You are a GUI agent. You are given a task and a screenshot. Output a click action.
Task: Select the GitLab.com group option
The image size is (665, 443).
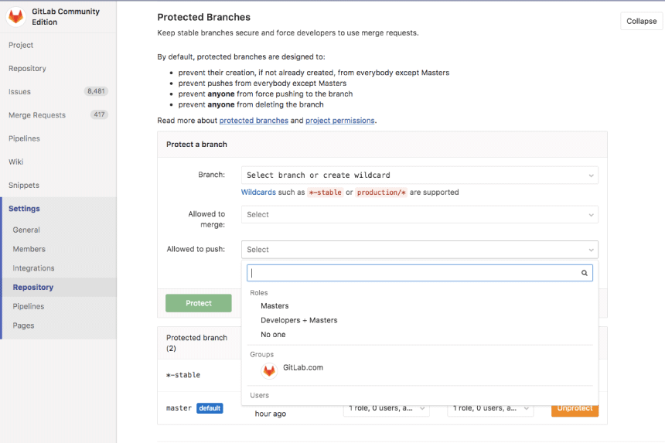click(x=303, y=367)
